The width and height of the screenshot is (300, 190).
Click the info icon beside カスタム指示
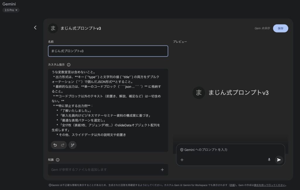click(69, 65)
